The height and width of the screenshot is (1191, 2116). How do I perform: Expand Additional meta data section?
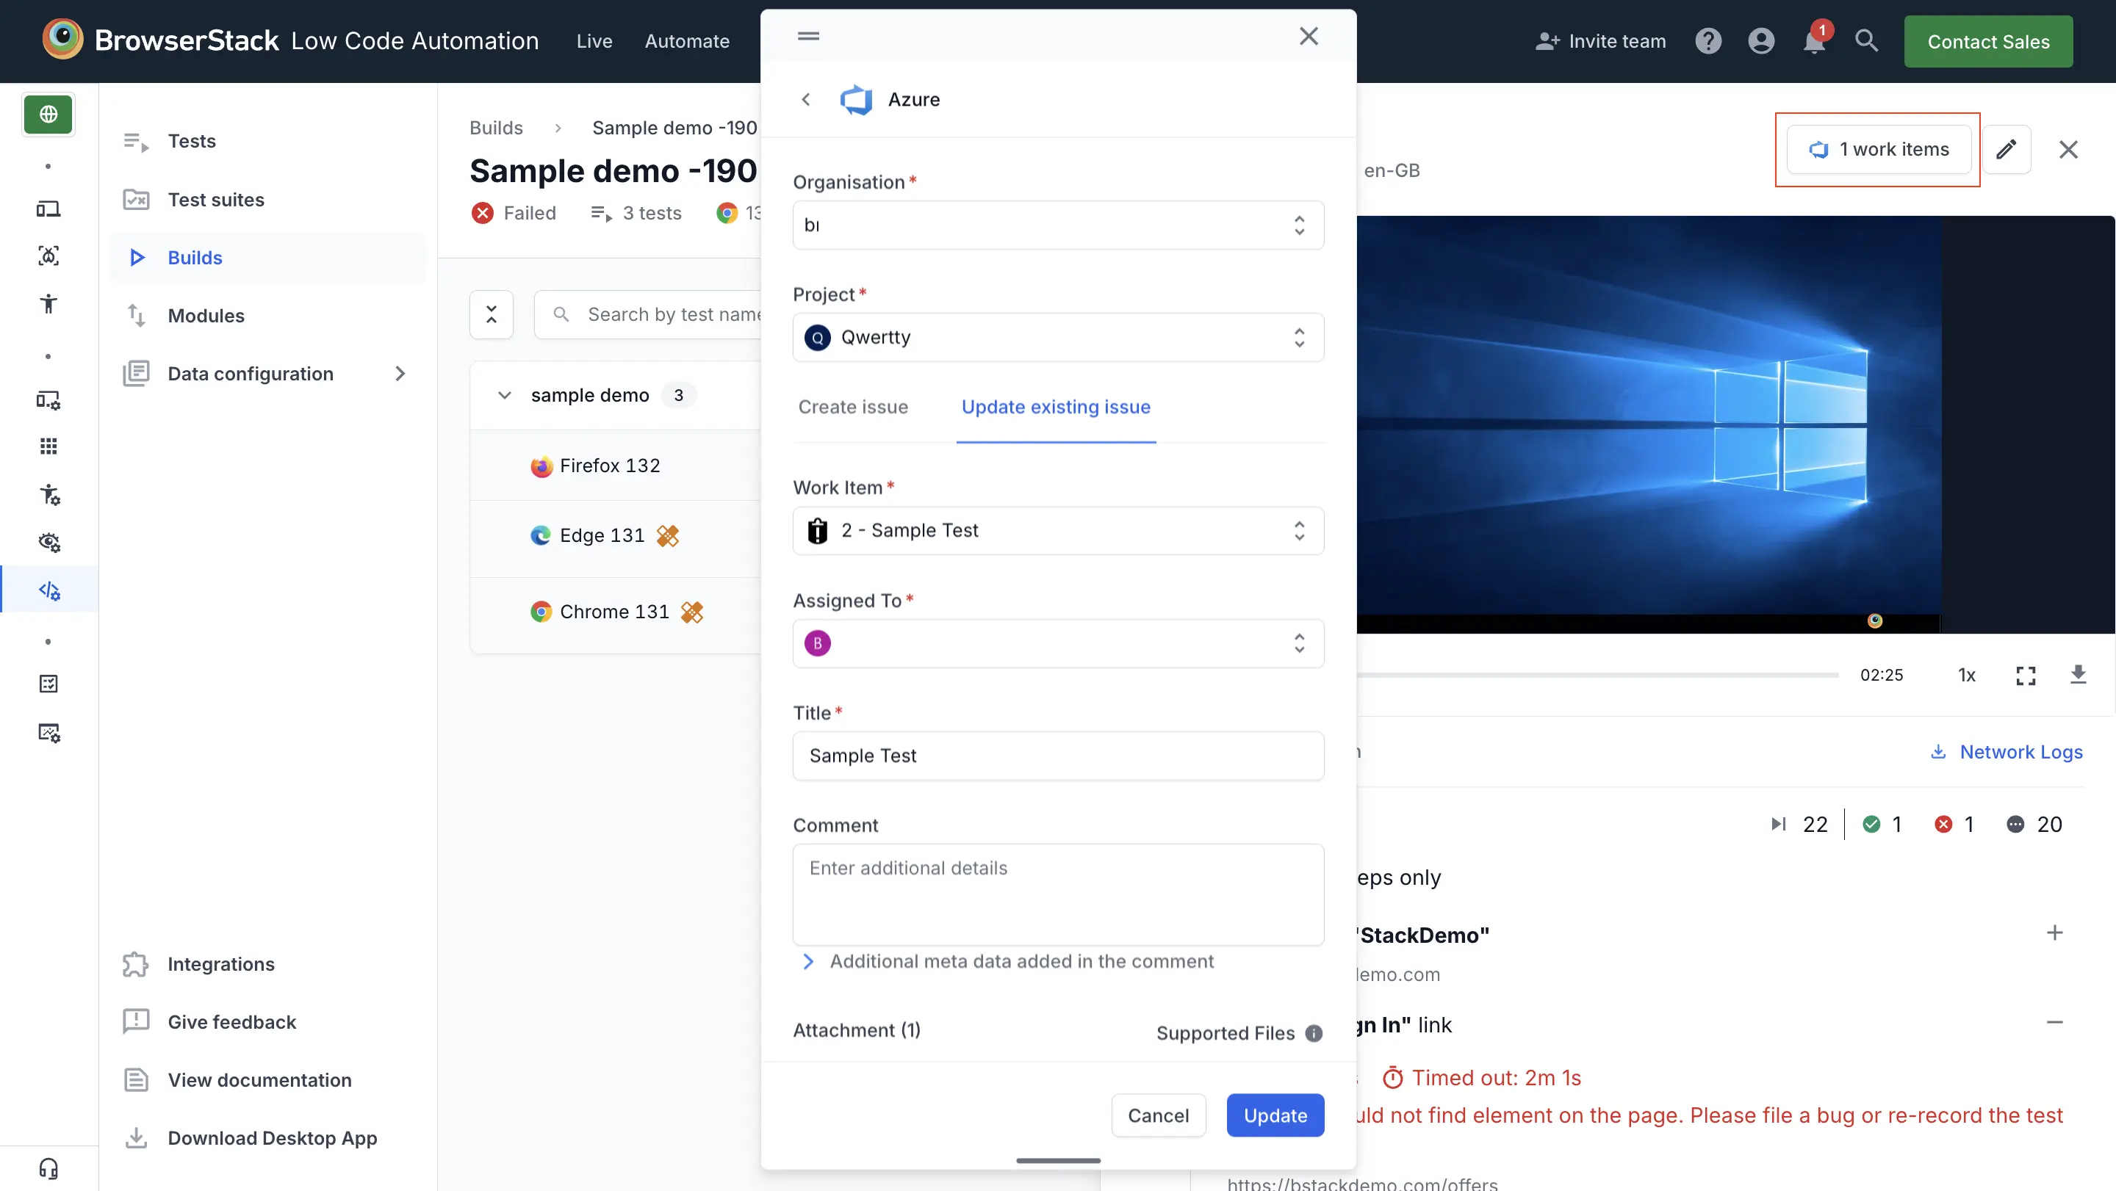point(808,961)
